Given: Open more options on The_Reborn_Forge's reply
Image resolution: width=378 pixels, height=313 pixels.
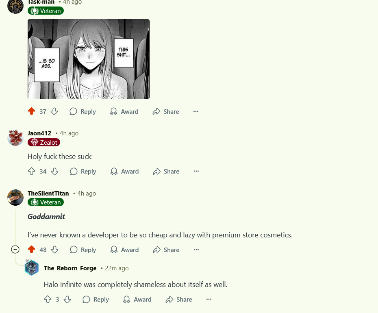Looking at the screenshot, I should click(x=209, y=299).
